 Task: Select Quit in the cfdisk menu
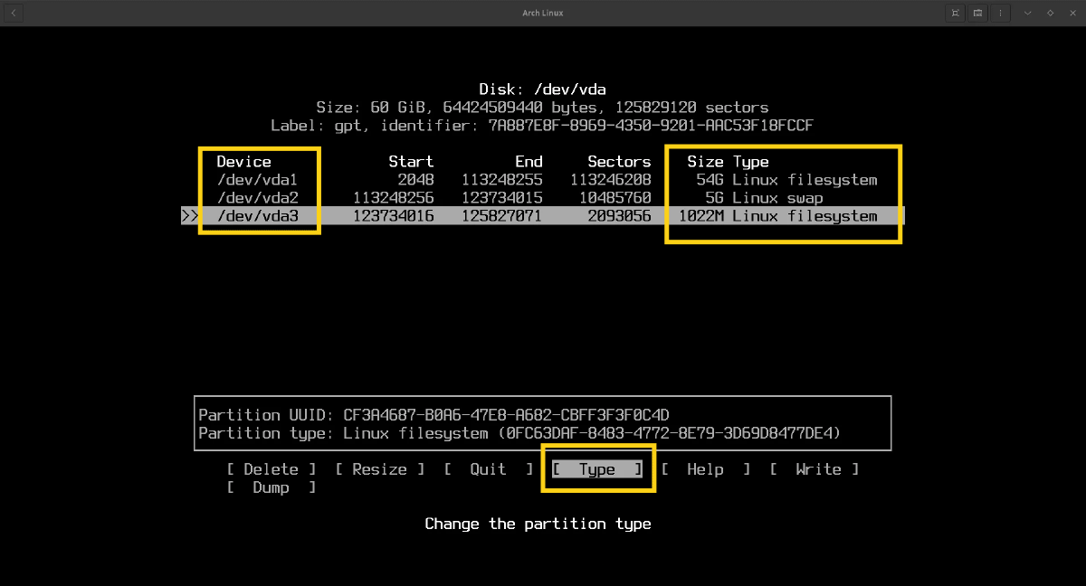[488, 469]
